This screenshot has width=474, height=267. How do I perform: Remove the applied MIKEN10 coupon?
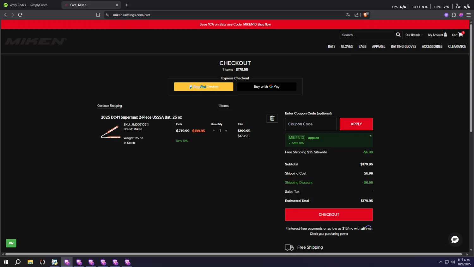(x=370, y=136)
